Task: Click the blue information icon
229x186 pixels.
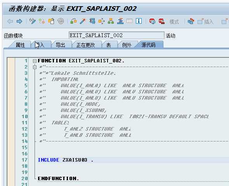Action: click(139, 21)
